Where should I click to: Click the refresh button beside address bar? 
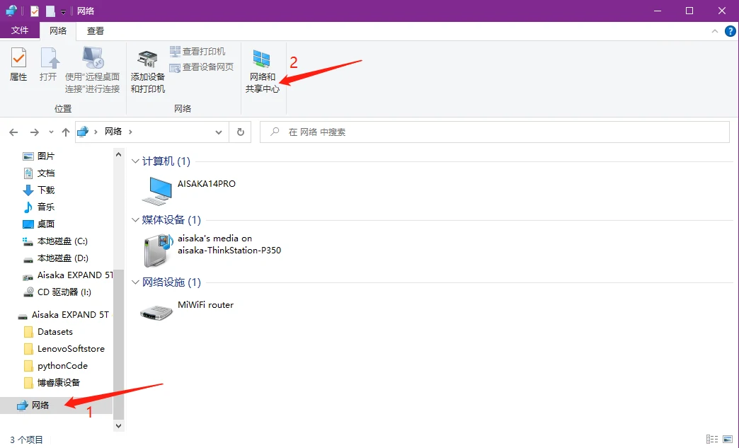(241, 132)
